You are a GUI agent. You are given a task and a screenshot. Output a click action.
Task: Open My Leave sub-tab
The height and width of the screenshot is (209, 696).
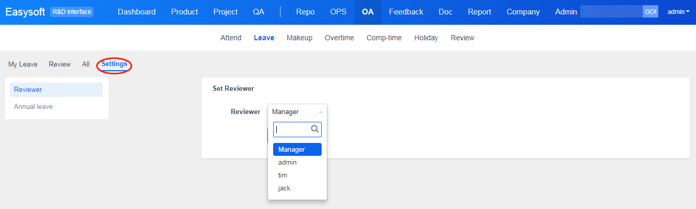tap(23, 65)
